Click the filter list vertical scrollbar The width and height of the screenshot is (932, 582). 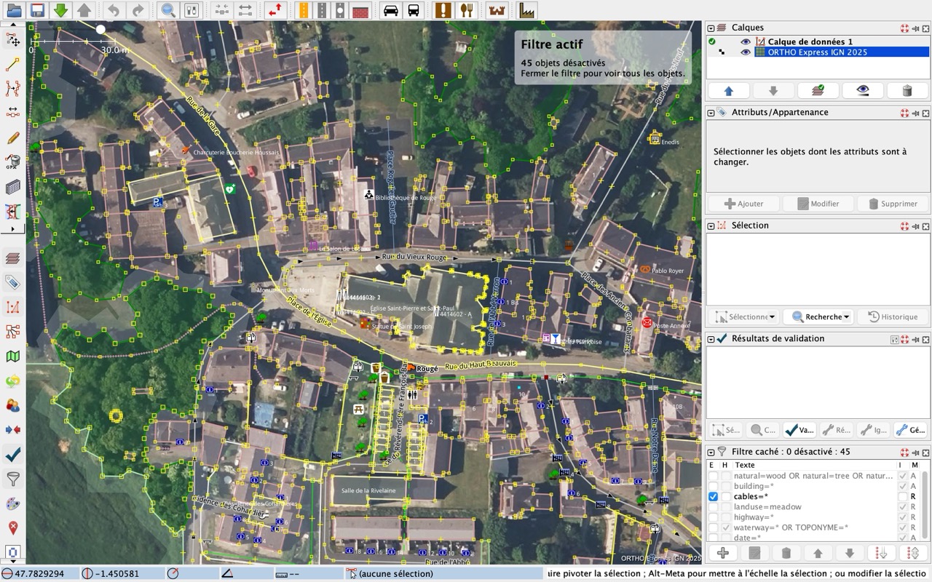[925, 502]
